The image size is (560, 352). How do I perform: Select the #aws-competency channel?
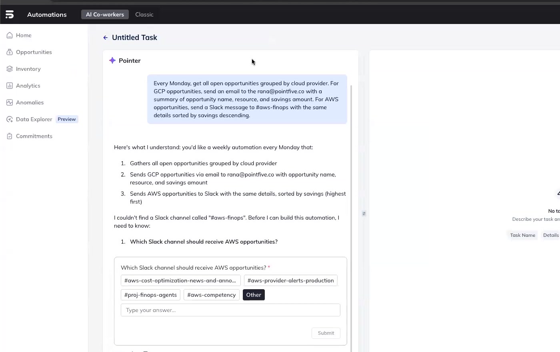[x=211, y=295]
